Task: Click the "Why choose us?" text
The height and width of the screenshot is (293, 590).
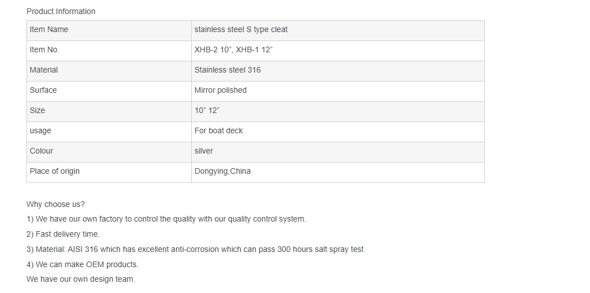Action: pos(56,204)
